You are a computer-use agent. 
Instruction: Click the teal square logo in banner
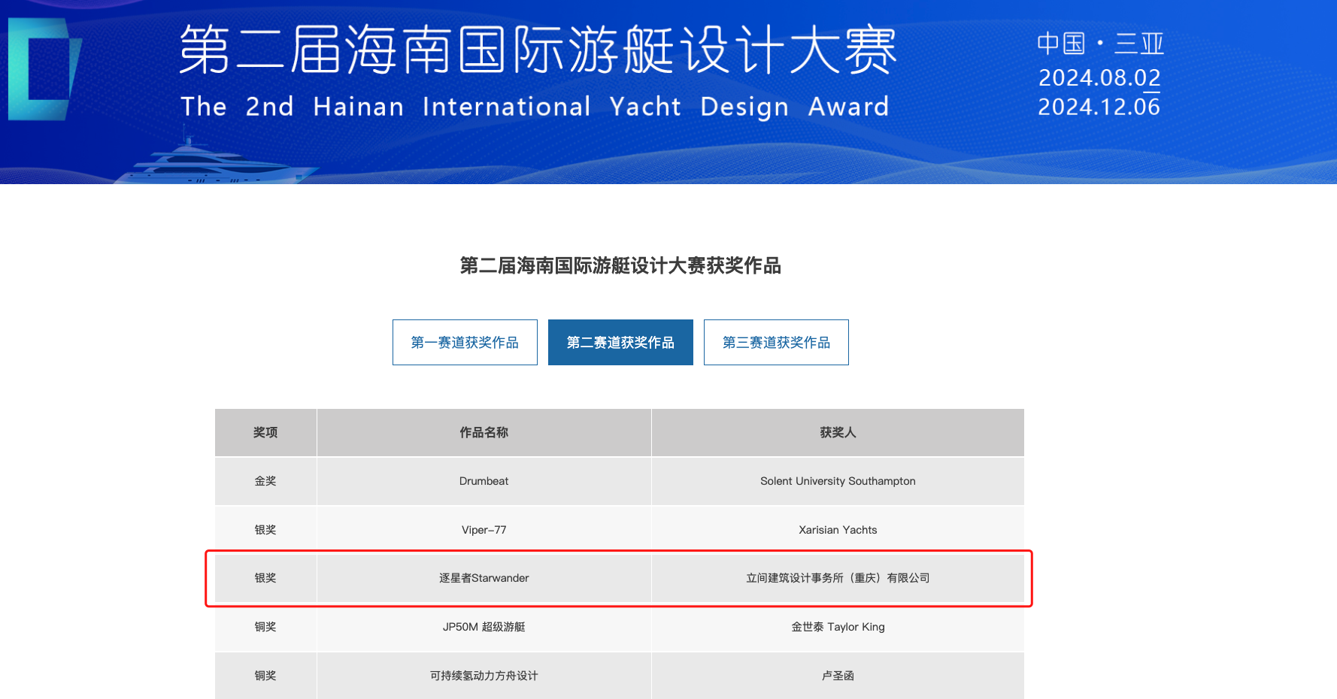[x=44, y=69]
